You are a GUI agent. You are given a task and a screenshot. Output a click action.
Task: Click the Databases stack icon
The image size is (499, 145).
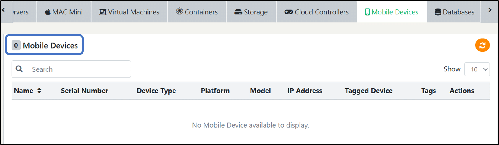click(x=438, y=12)
